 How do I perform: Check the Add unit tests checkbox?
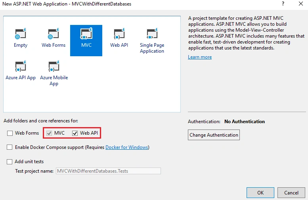tap(10, 162)
